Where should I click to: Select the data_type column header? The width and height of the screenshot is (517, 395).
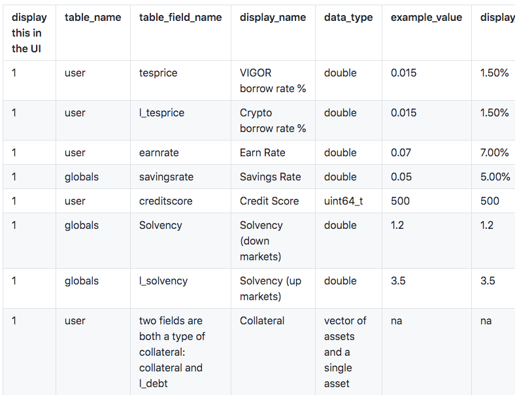click(348, 18)
